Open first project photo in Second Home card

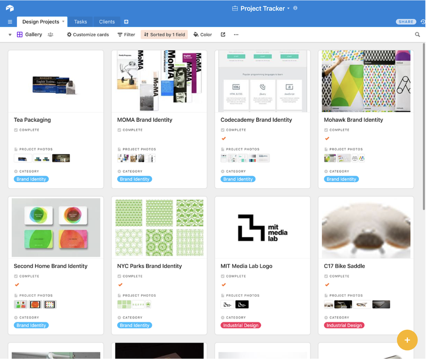(21, 304)
